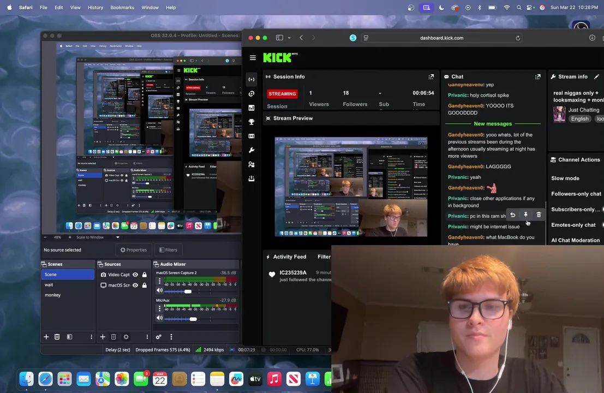Adjust macOS Screen Capture 2 volume slider
The width and height of the screenshot is (604, 393).
coord(188,291)
